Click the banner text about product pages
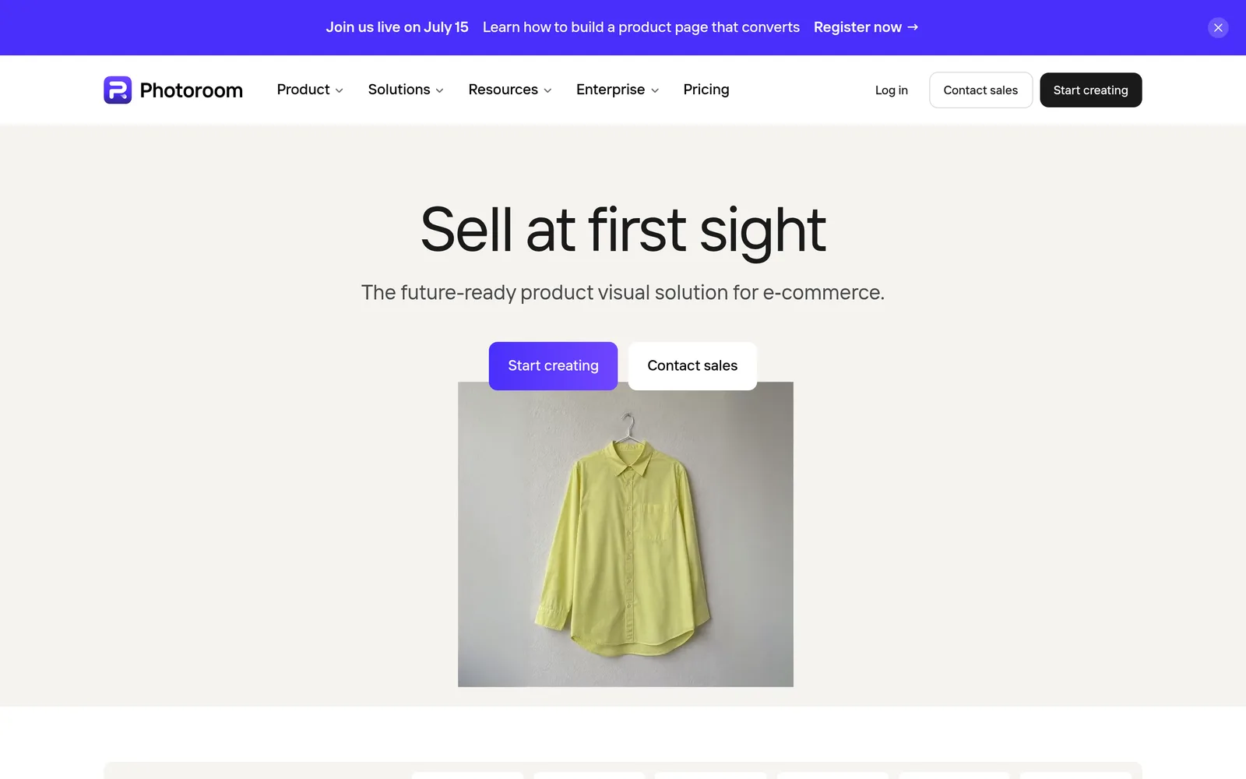The image size is (1246, 779). tap(641, 27)
